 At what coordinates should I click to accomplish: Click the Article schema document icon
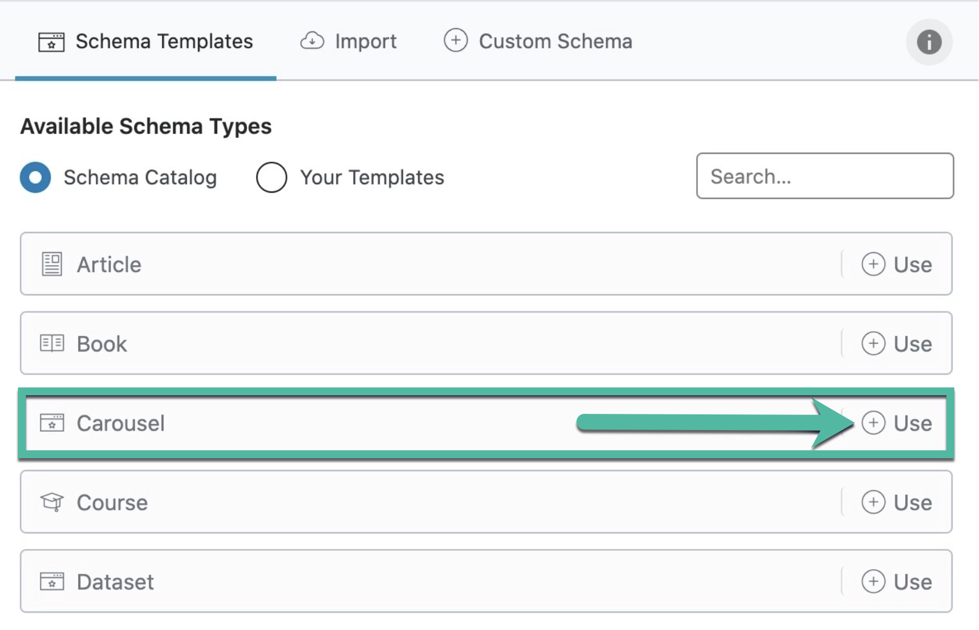pyautogui.click(x=52, y=264)
